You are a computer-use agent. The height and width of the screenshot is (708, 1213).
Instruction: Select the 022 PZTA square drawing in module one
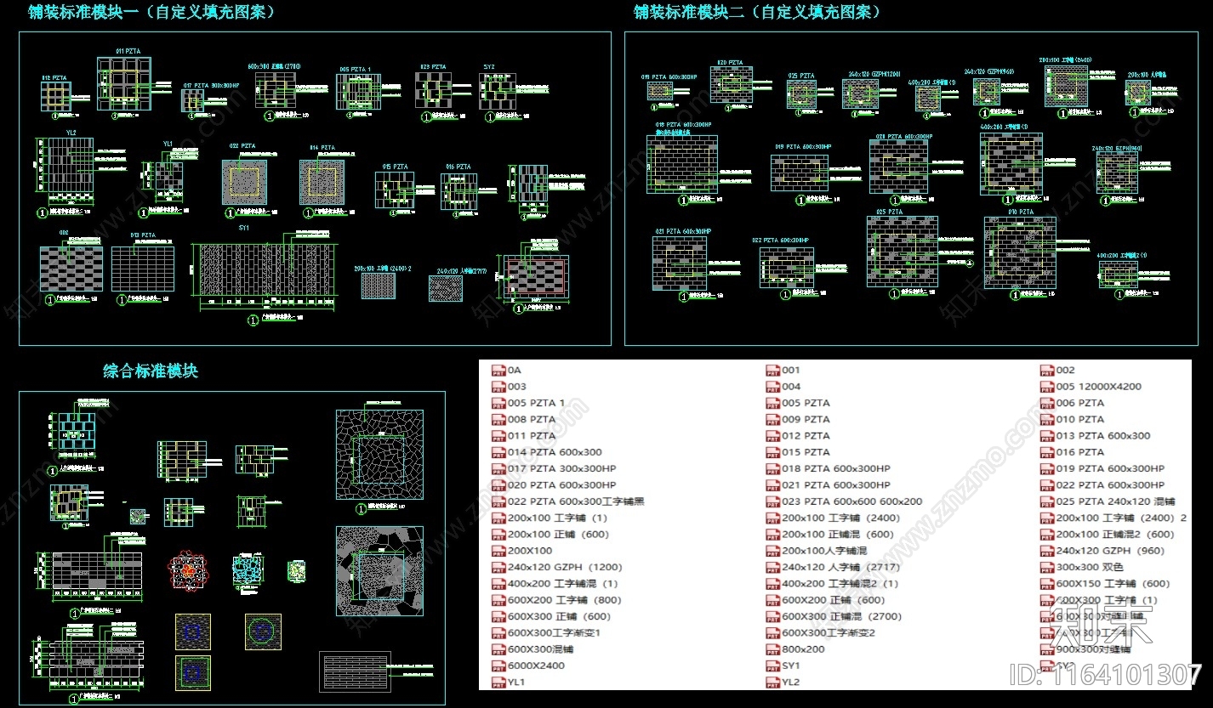(x=244, y=182)
